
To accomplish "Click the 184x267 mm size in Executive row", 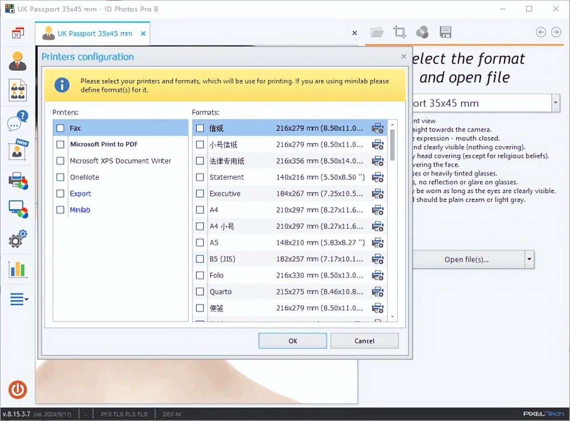I will [x=319, y=194].
